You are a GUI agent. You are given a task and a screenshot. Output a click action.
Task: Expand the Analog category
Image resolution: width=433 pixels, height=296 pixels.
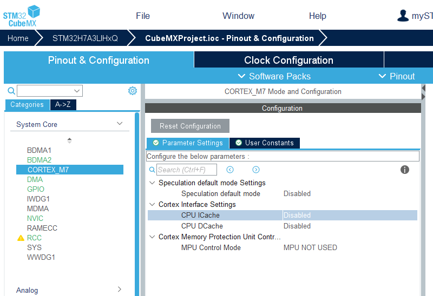tap(120, 290)
